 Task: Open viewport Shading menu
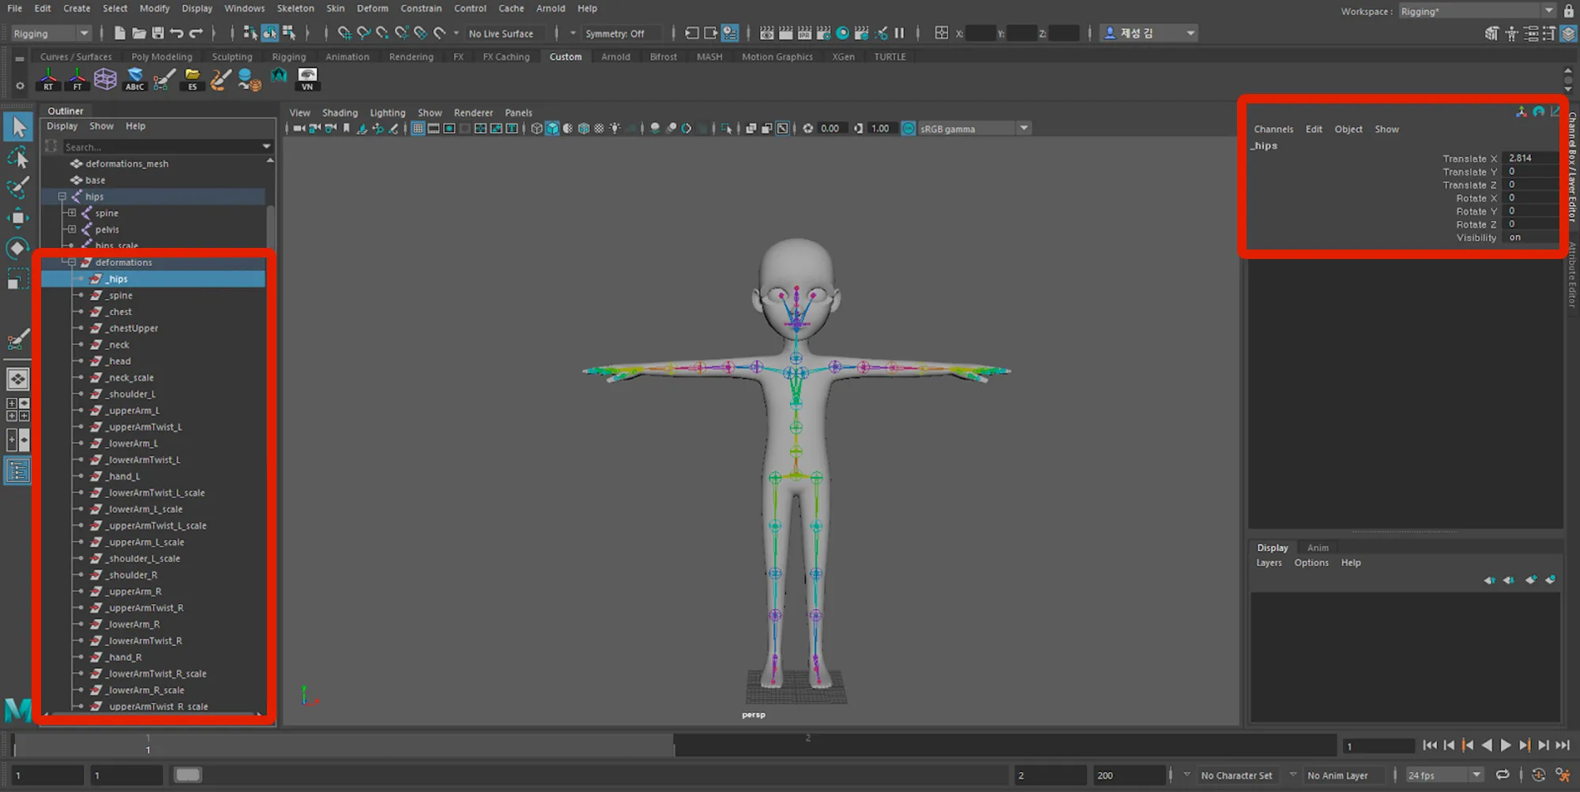[340, 113]
